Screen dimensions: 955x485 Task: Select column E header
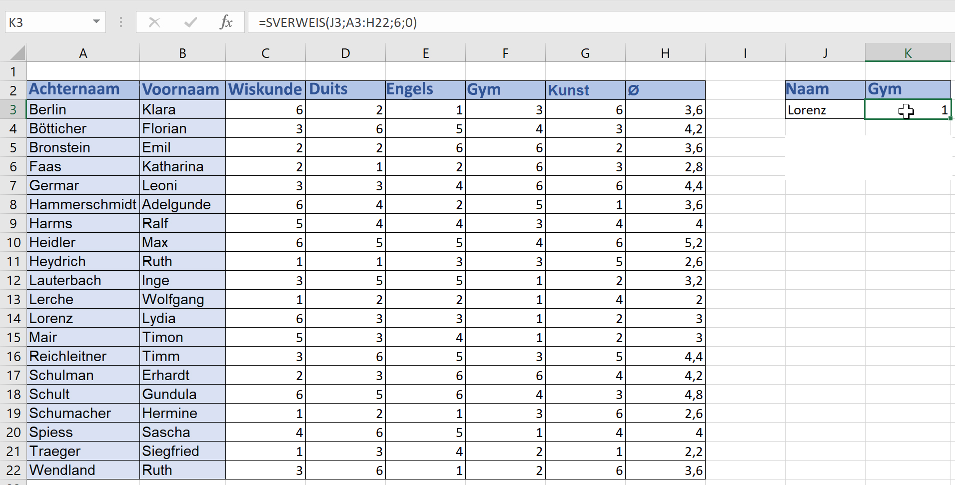coord(425,53)
